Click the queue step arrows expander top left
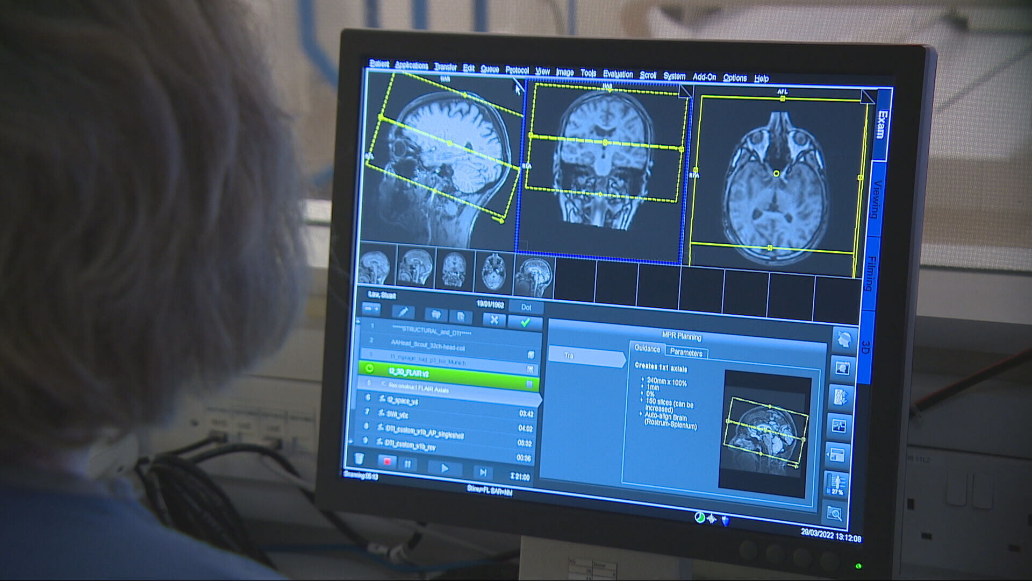Image resolution: width=1032 pixels, height=581 pixels. [371, 308]
